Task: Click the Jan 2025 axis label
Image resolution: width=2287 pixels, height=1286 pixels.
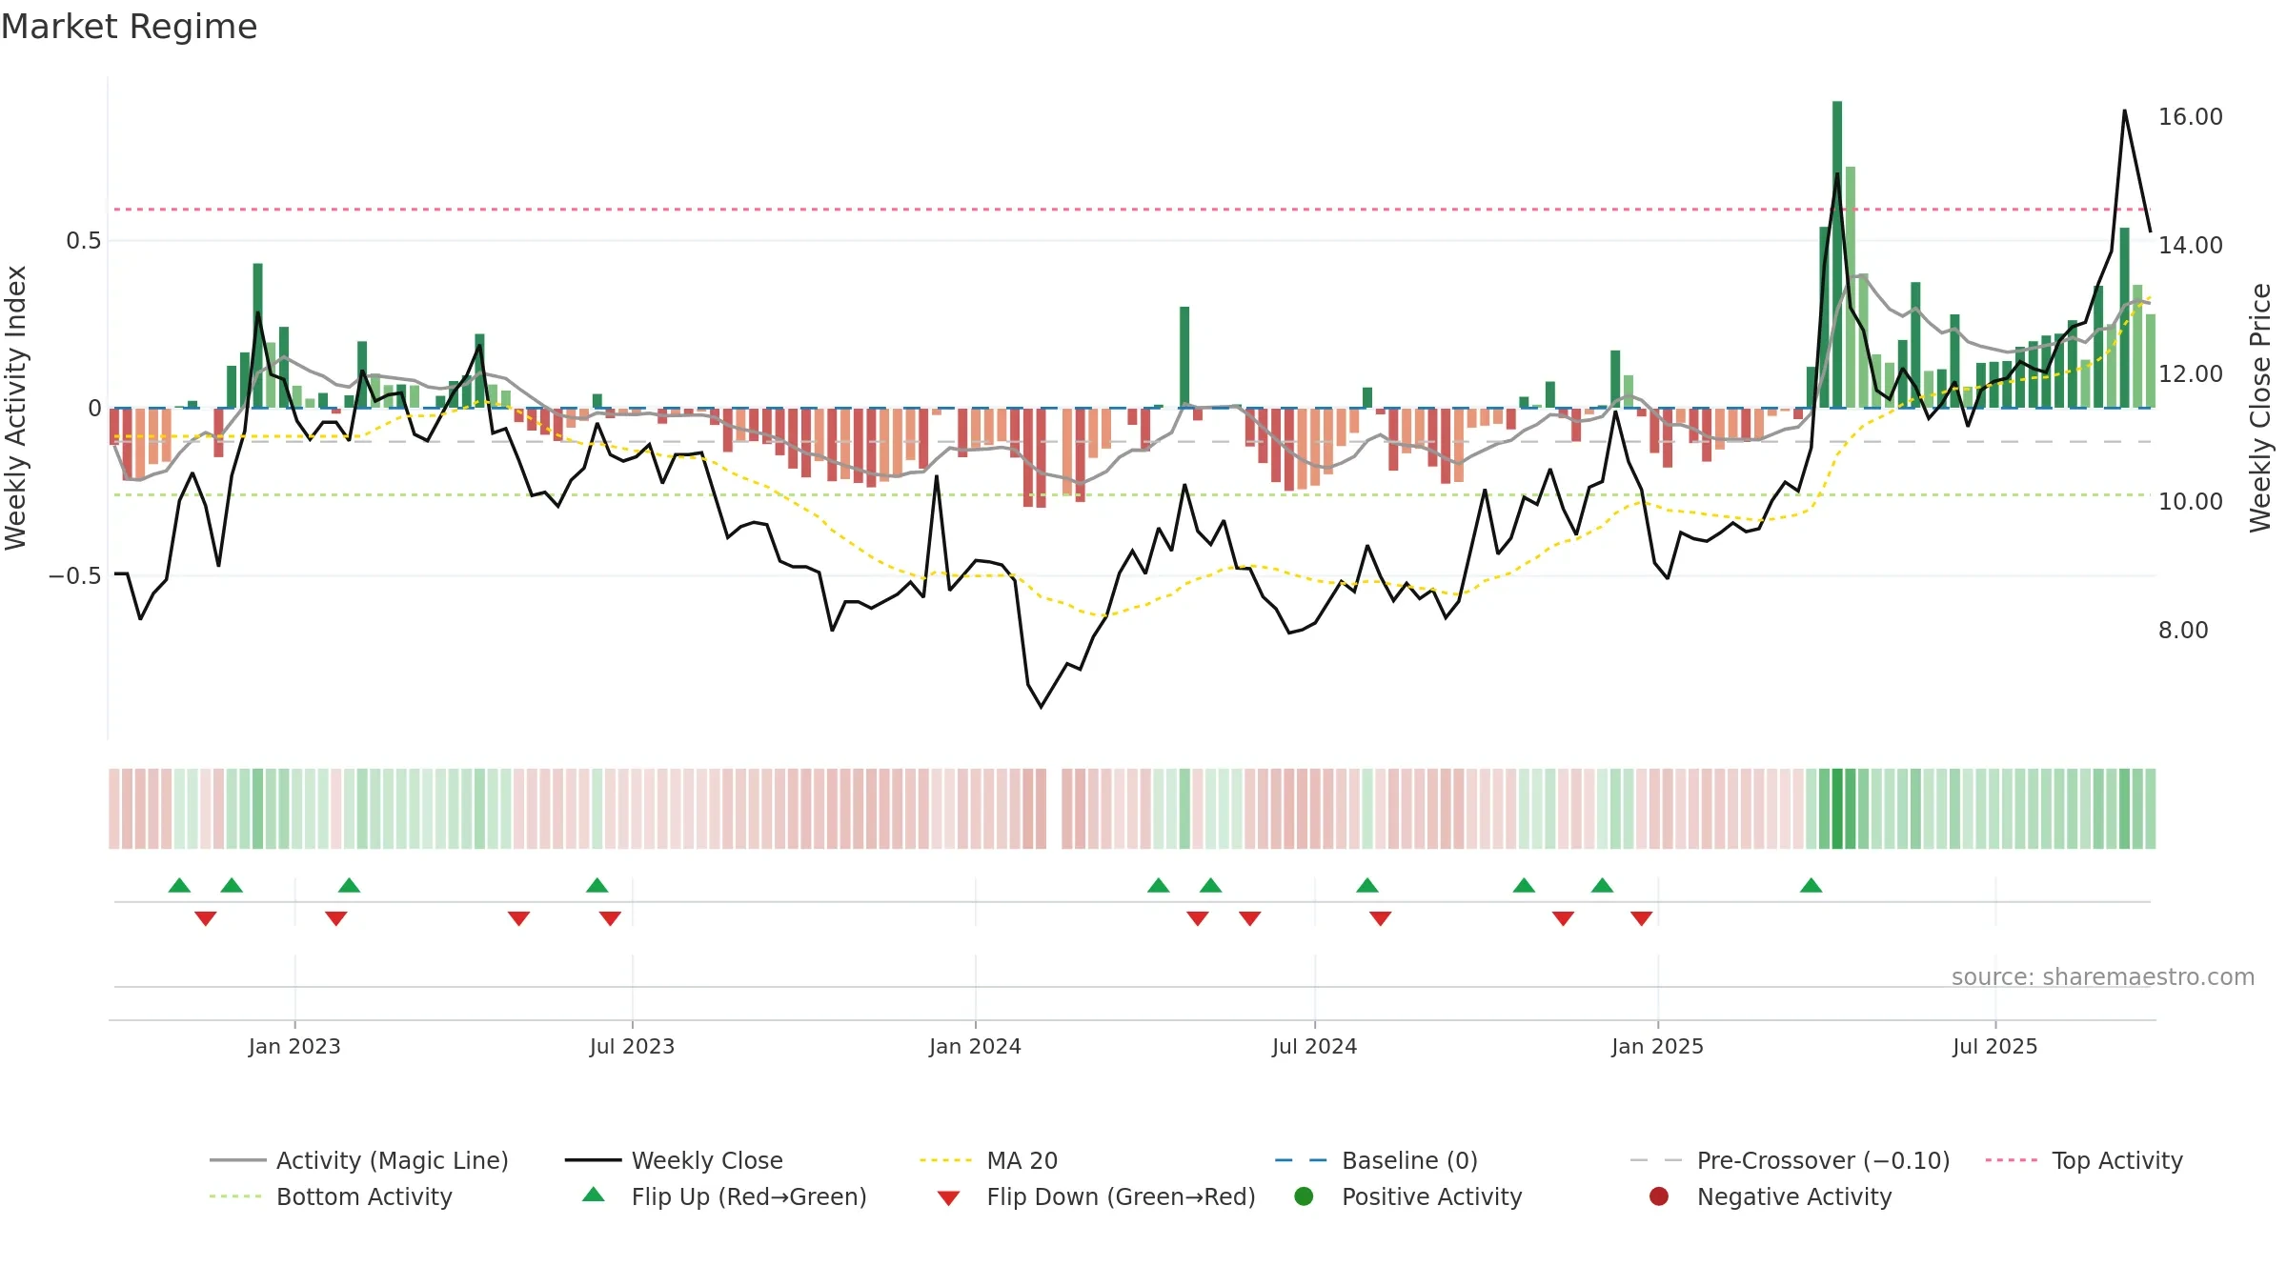Action: (1657, 1046)
